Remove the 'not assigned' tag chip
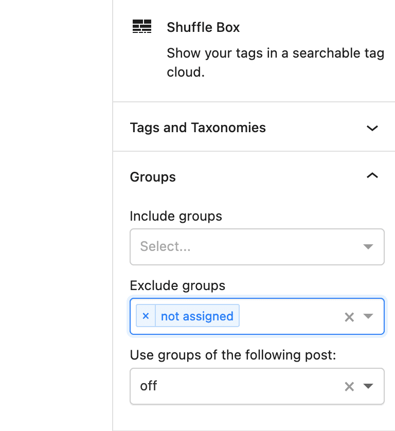The image size is (395, 431). tap(146, 316)
